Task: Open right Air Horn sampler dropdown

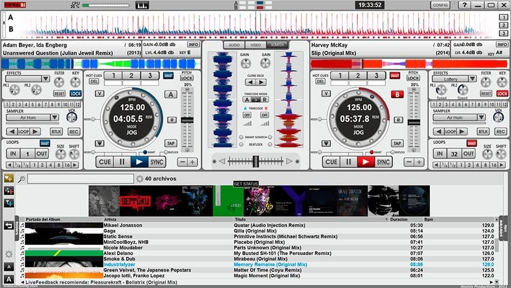Action: click(482, 117)
